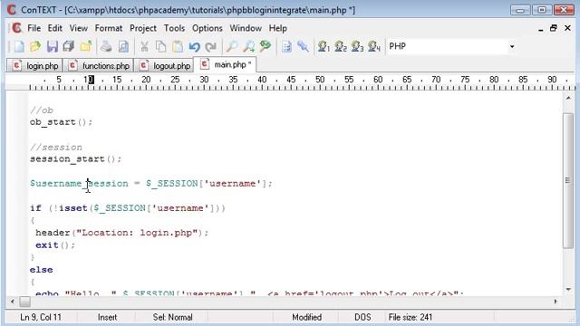Click the vertical scrollbar up arrow
The image size is (580, 326).
click(568, 98)
